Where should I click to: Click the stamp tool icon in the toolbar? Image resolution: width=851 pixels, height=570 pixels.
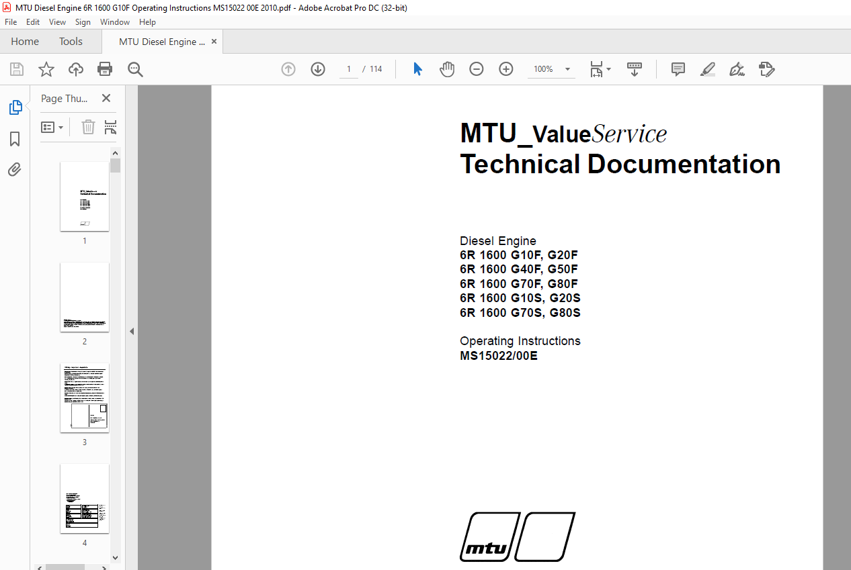coord(767,69)
